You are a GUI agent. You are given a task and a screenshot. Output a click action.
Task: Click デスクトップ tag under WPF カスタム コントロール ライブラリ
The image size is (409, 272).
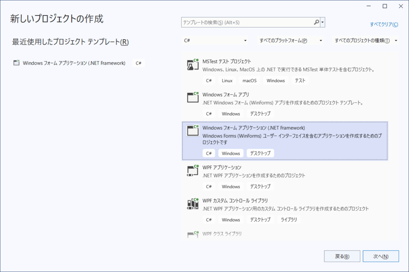point(260,220)
